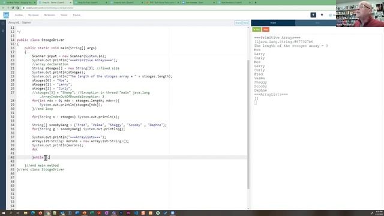
Task: Click the code line declaring Scanner input
Action: (x=69, y=56)
